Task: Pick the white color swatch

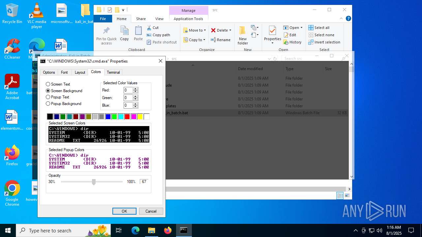Action: (x=147, y=117)
